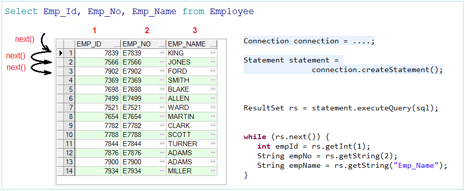This screenshot has height=191, width=465.
Task: Click ellipsis button next to JONES
Action: pos(213,62)
